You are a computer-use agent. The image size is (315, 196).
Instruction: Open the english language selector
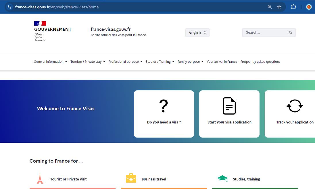(197, 32)
